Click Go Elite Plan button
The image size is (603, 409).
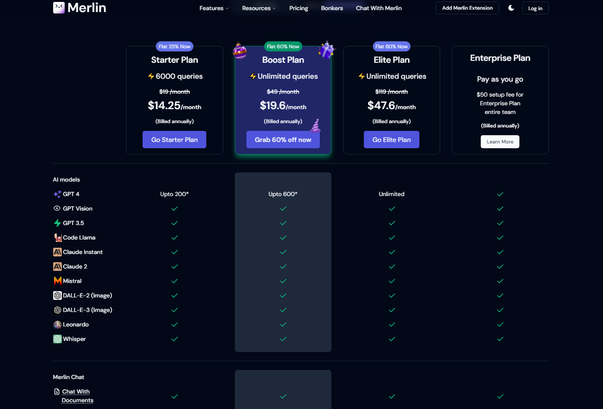[x=392, y=140]
